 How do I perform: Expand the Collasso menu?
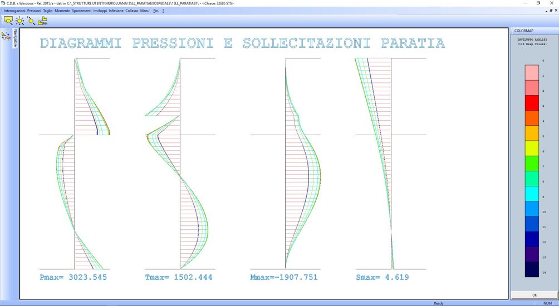click(x=132, y=11)
